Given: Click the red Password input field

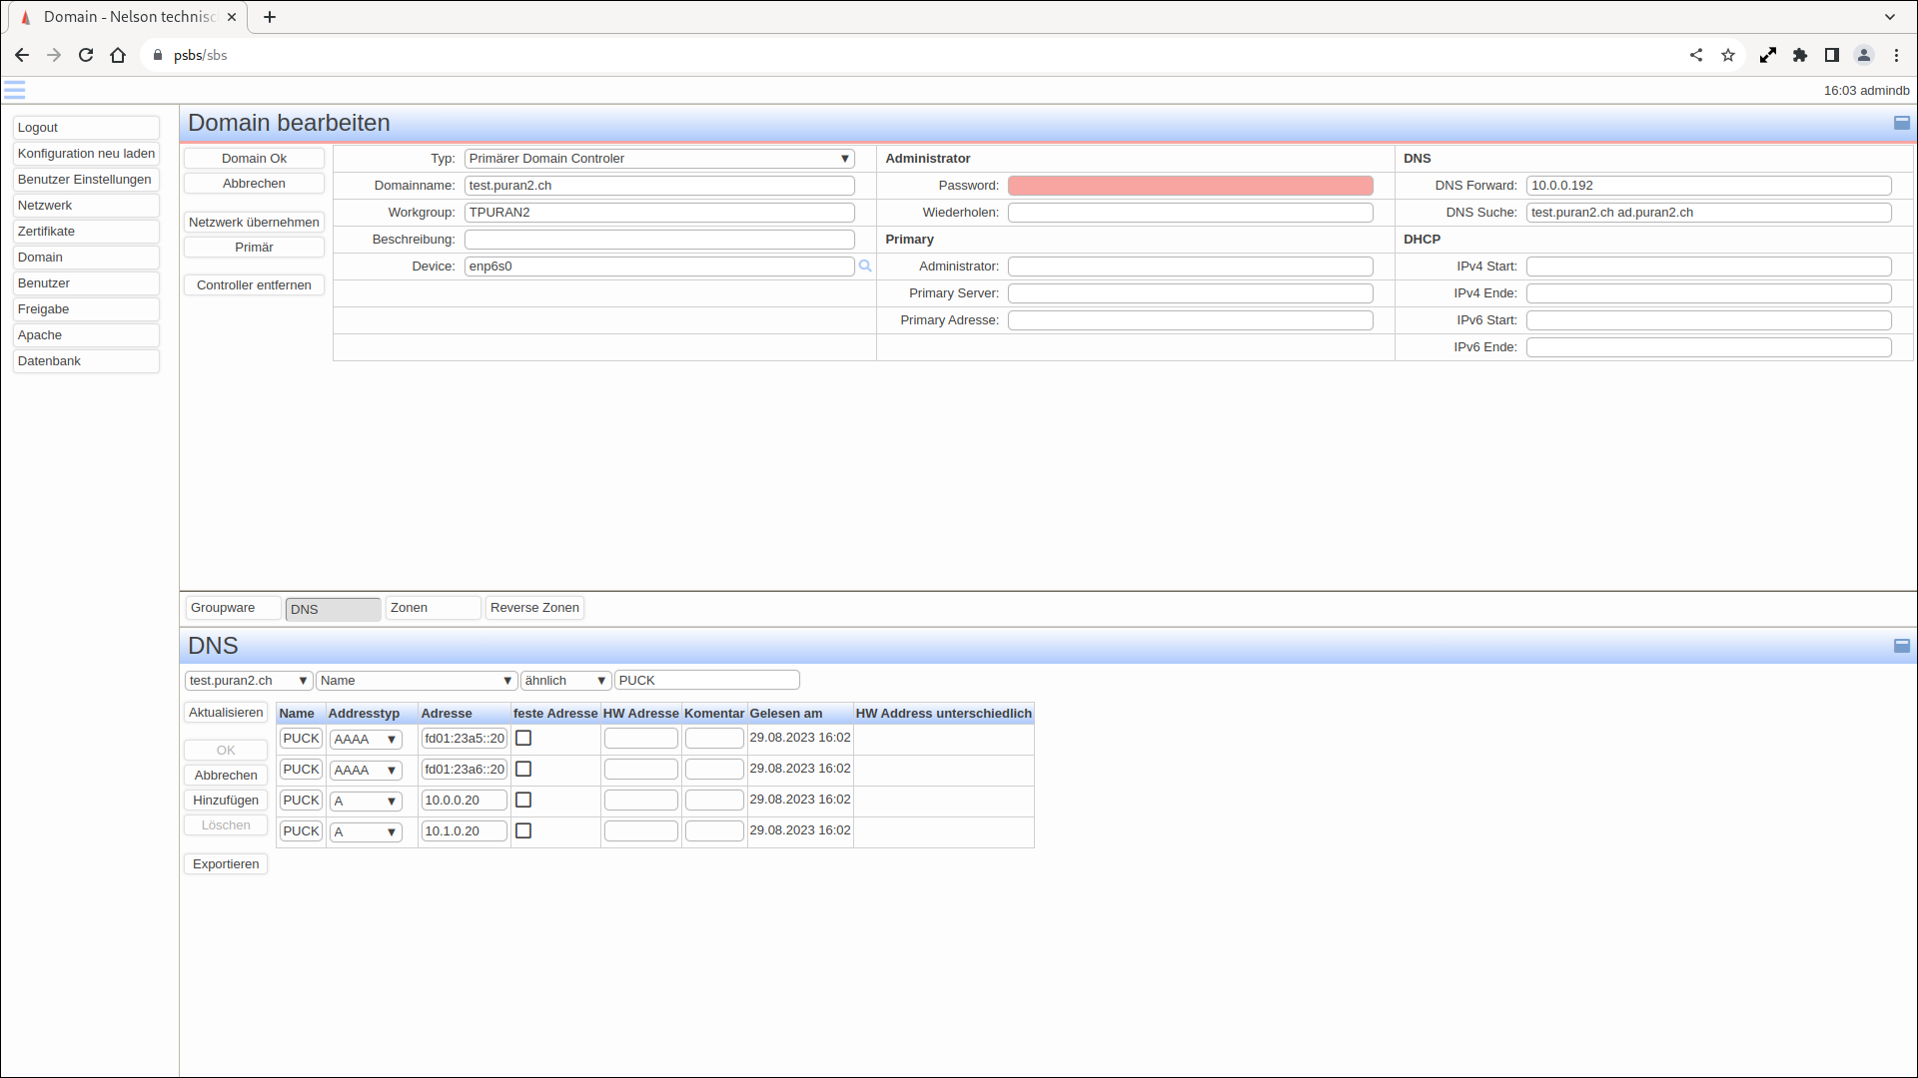Looking at the screenshot, I should [1190, 186].
